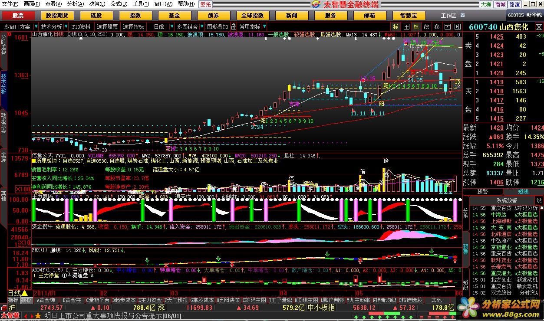Open the 商城 store button
Screen dimensions: 544x321
[x=500, y=4]
